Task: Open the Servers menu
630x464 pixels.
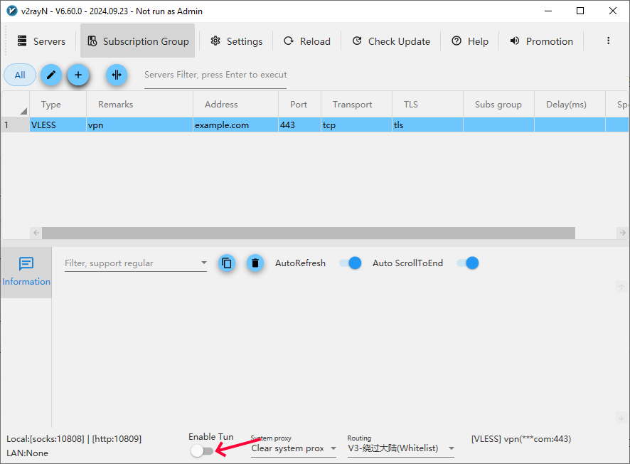Action: [41, 41]
